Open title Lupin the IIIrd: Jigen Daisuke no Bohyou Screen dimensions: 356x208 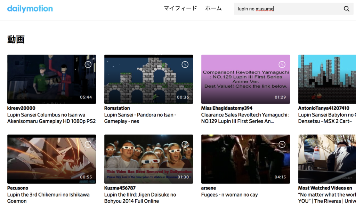pyautogui.click(x=140, y=198)
